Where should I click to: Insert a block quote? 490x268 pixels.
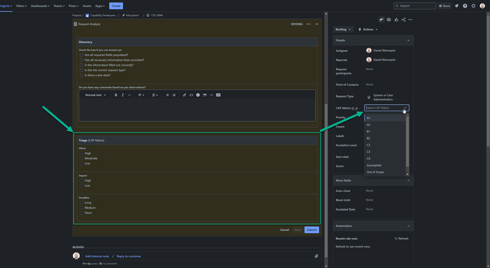click(205, 95)
